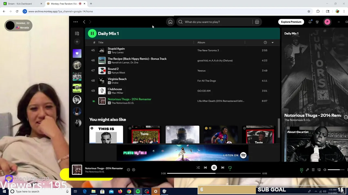The image size is (348, 195).
Task: Pause the Daily Mix 1 playlist with green button
Action: [x=92, y=34]
